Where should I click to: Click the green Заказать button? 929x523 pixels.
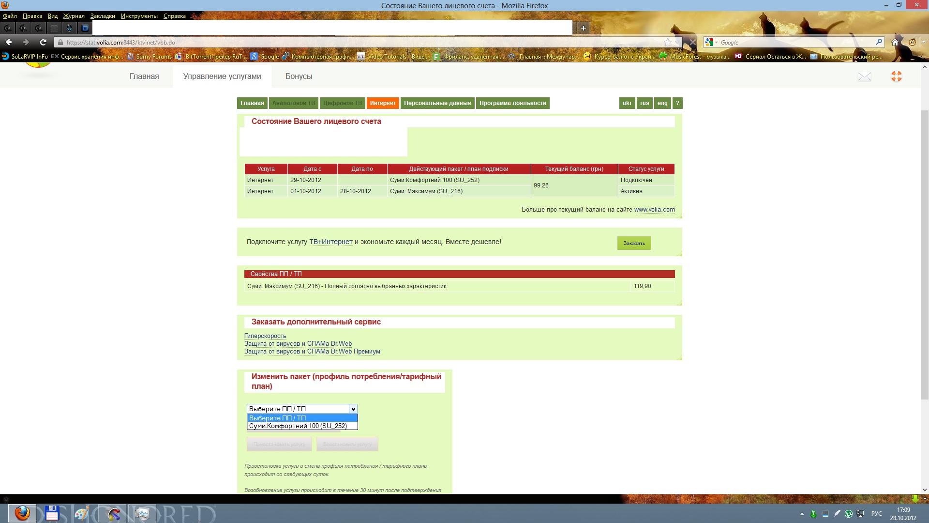634,243
